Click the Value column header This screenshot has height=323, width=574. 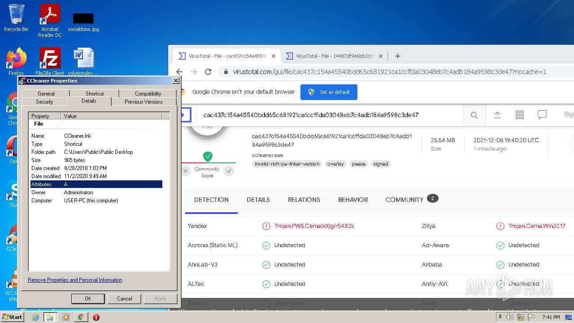point(111,116)
